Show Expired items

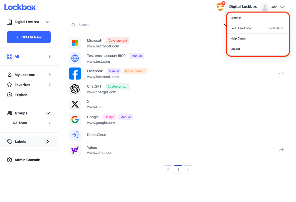pyautogui.click(x=21, y=95)
